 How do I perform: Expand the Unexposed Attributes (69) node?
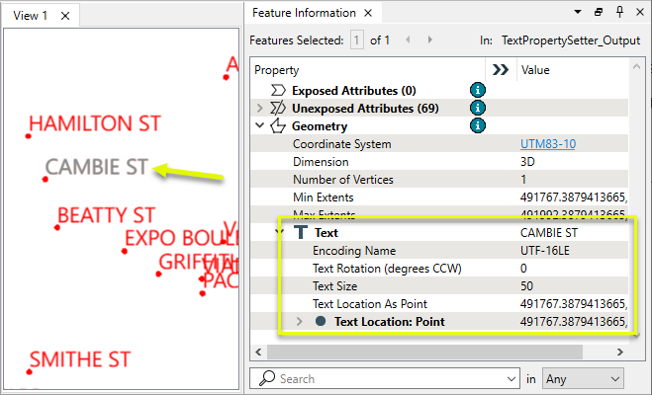point(260,108)
